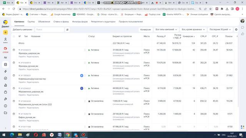Select the Фризеры_ручная_мк campaign row marker

14,63
